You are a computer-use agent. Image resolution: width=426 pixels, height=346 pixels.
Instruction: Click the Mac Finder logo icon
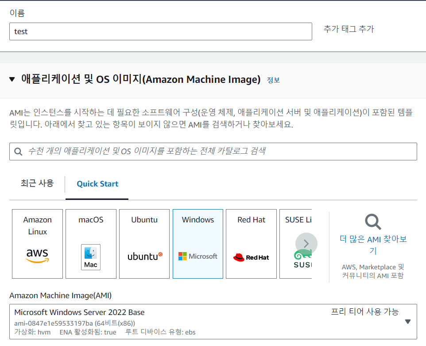[91, 257]
